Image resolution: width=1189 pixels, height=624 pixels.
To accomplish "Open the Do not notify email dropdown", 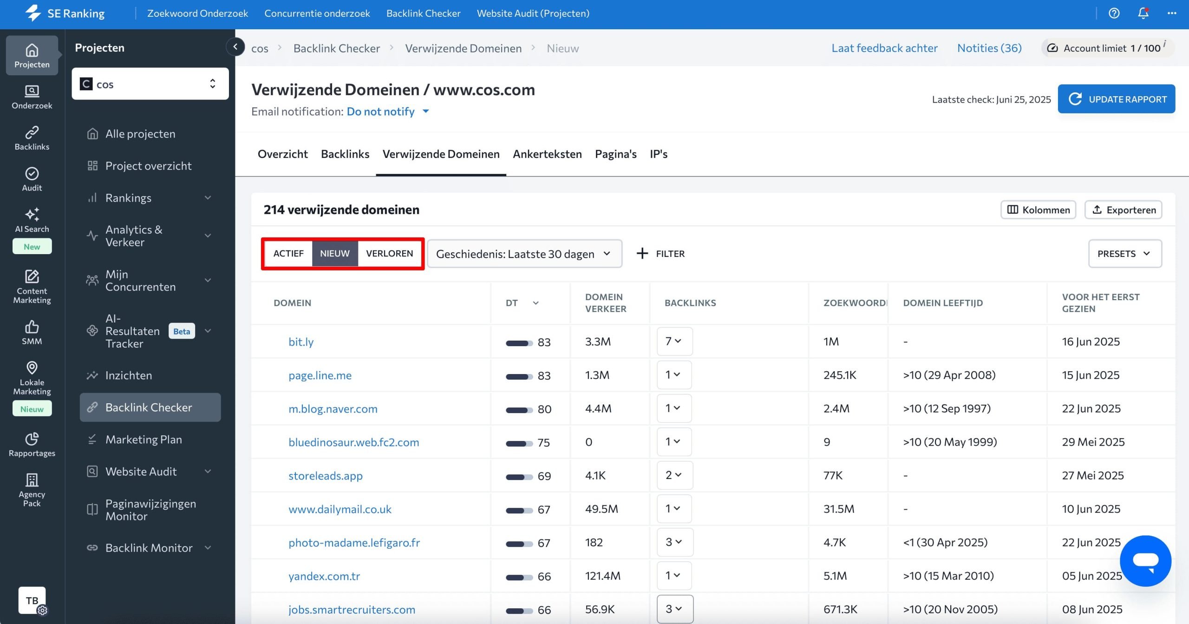I will pos(388,112).
